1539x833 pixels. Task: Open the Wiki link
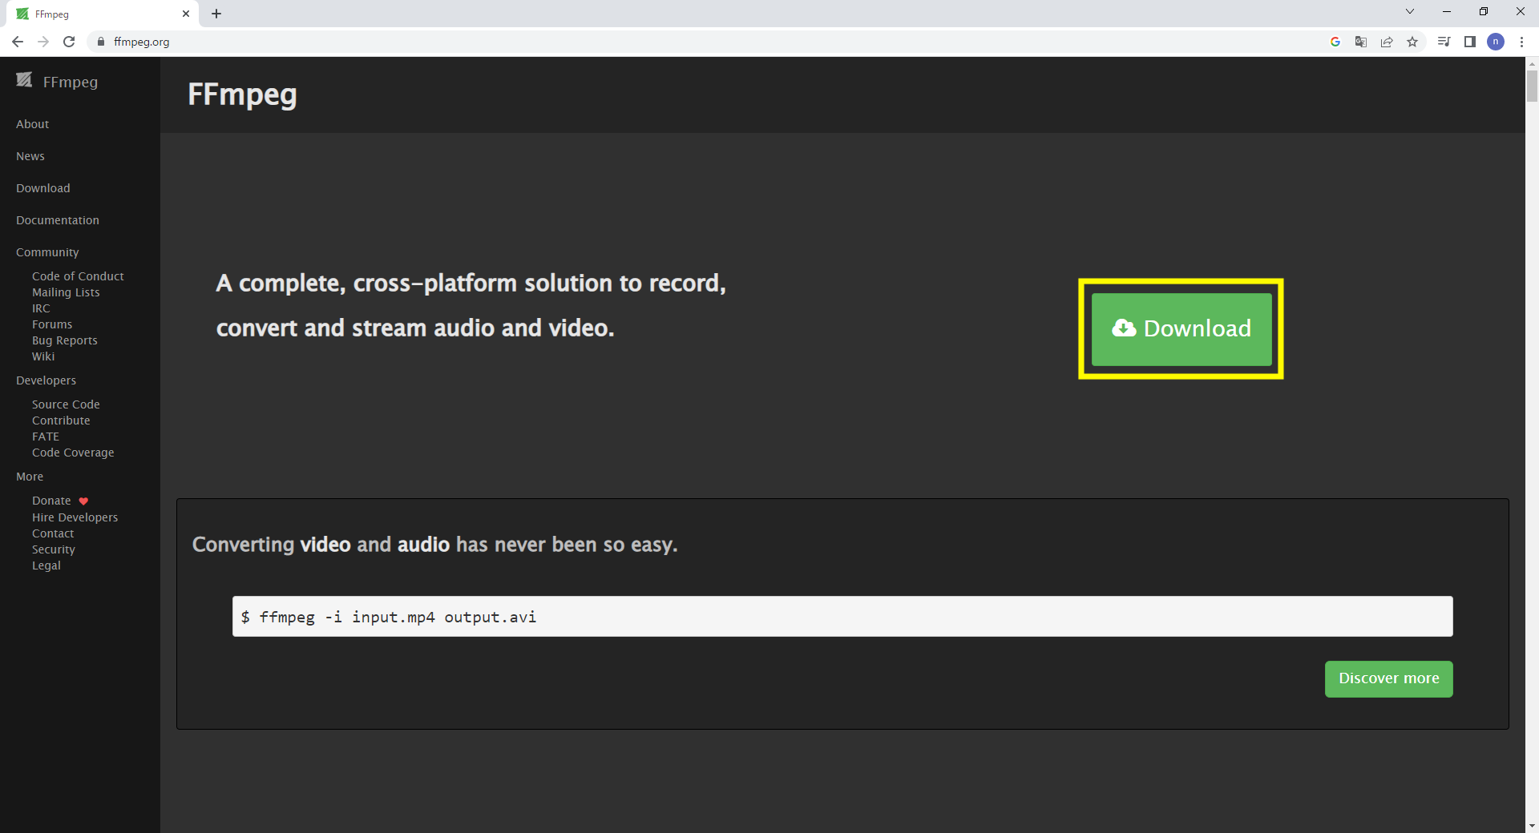[x=43, y=356]
